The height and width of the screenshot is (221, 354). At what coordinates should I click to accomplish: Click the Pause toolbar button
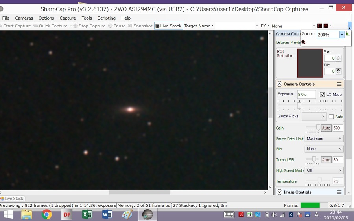(x=117, y=26)
